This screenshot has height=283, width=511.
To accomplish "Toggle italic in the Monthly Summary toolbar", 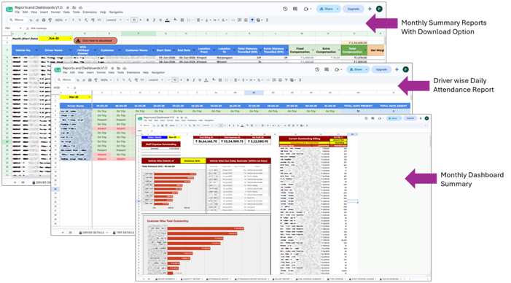I will (x=154, y=20).
